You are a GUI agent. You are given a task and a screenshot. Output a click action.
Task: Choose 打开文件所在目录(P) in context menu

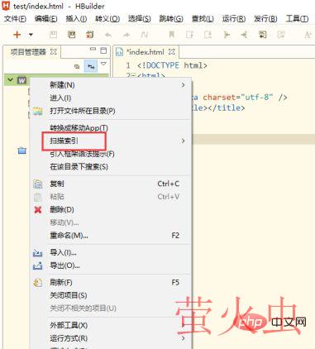[x=111, y=111]
